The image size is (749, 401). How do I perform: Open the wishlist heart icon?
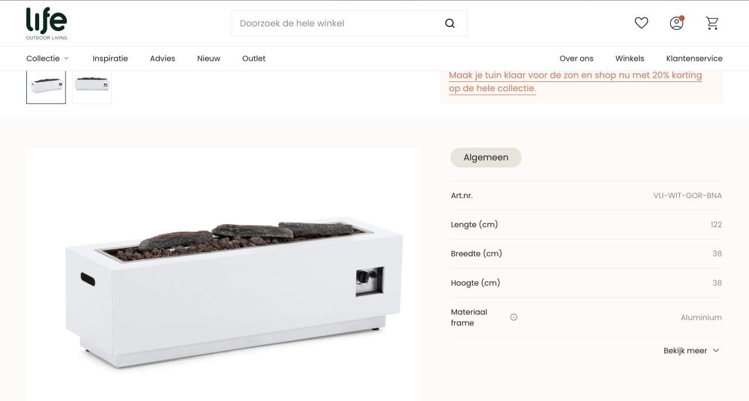coord(641,23)
